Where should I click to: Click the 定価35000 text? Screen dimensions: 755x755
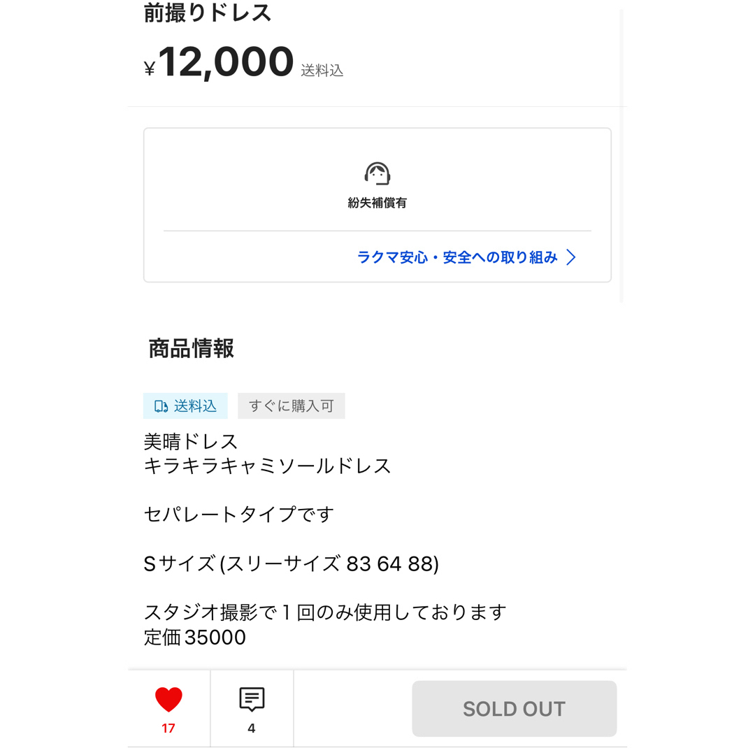195,637
